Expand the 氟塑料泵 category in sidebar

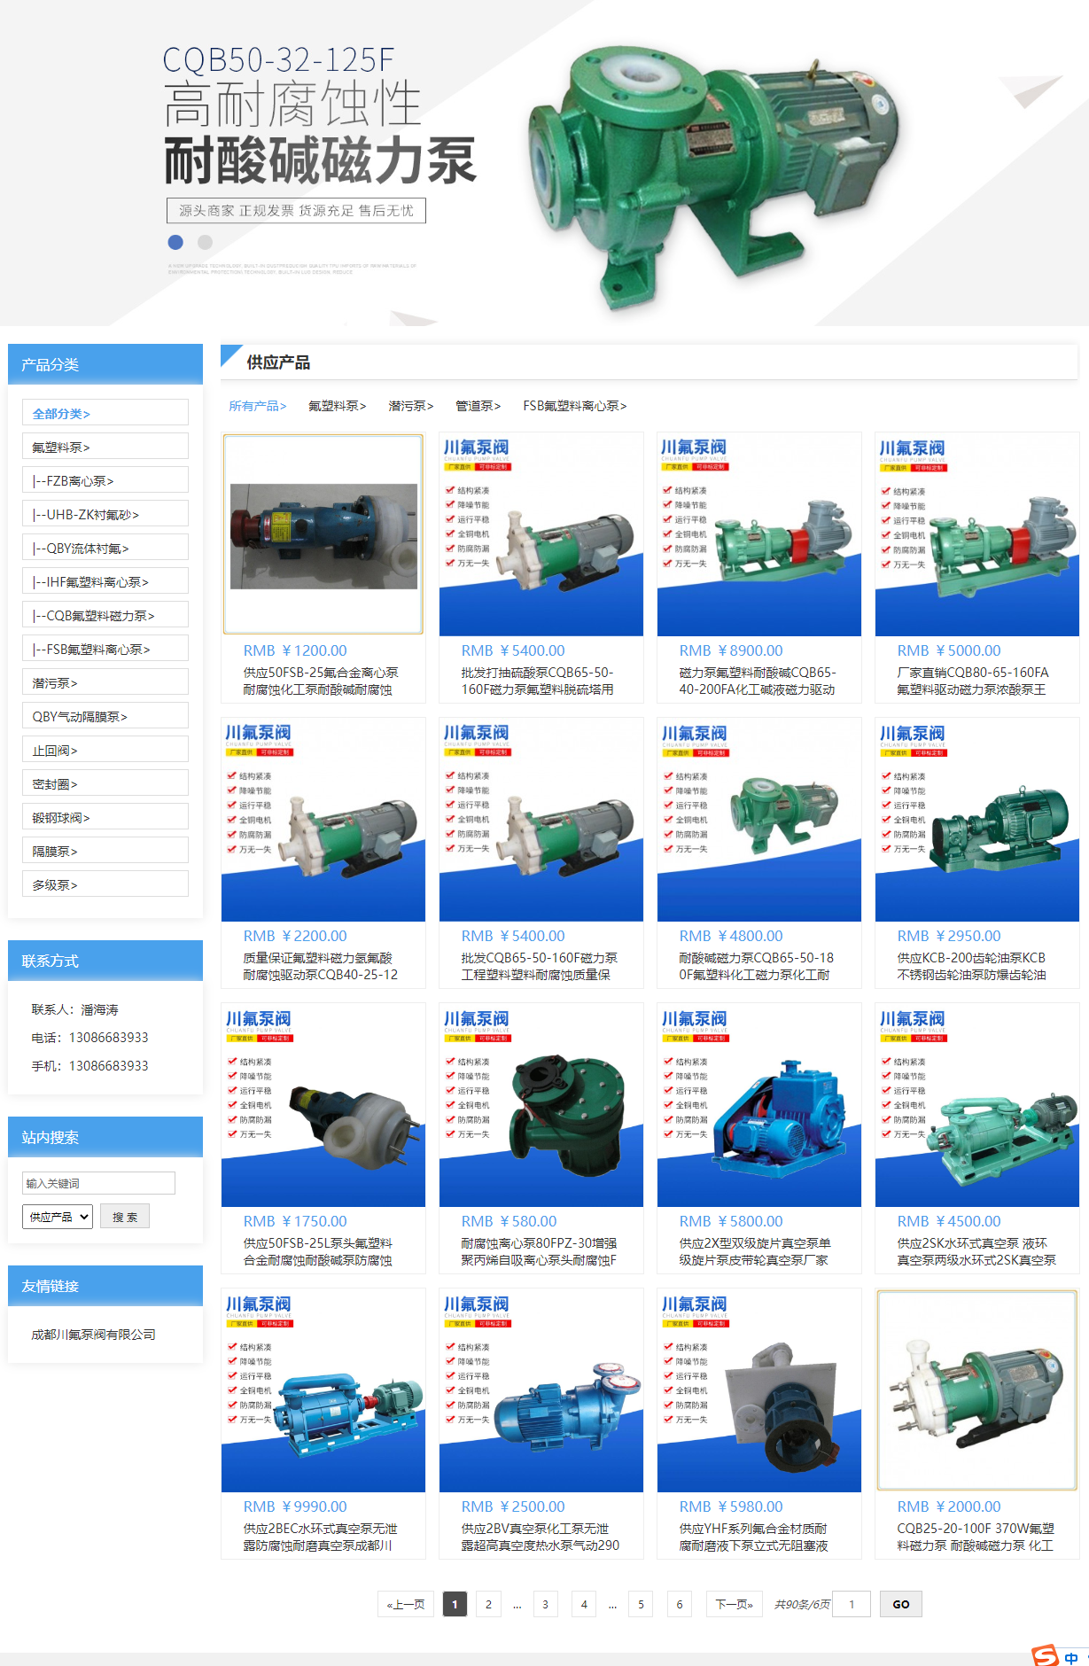tap(105, 448)
